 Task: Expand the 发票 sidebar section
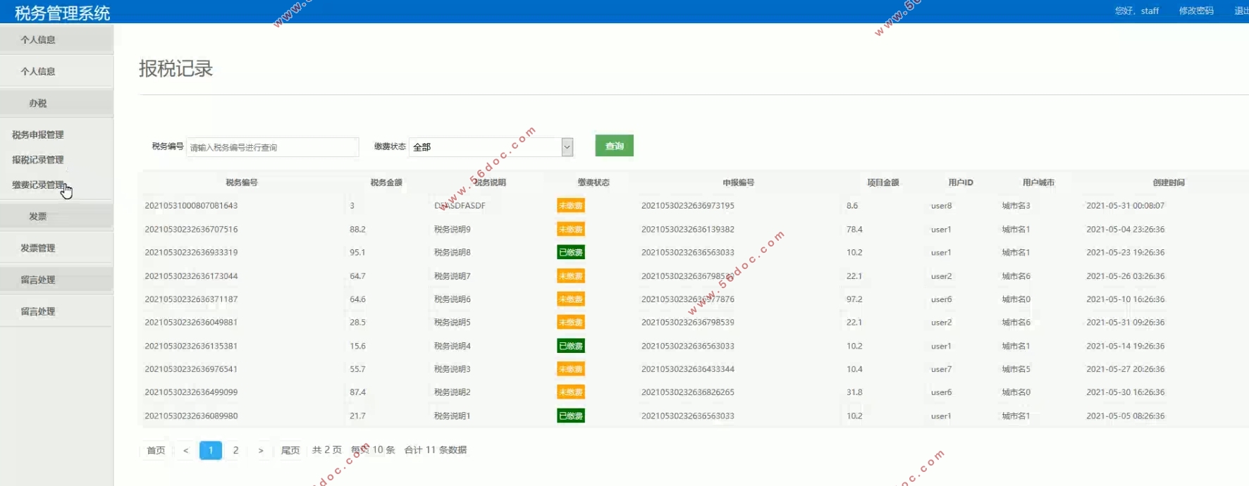click(38, 216)
